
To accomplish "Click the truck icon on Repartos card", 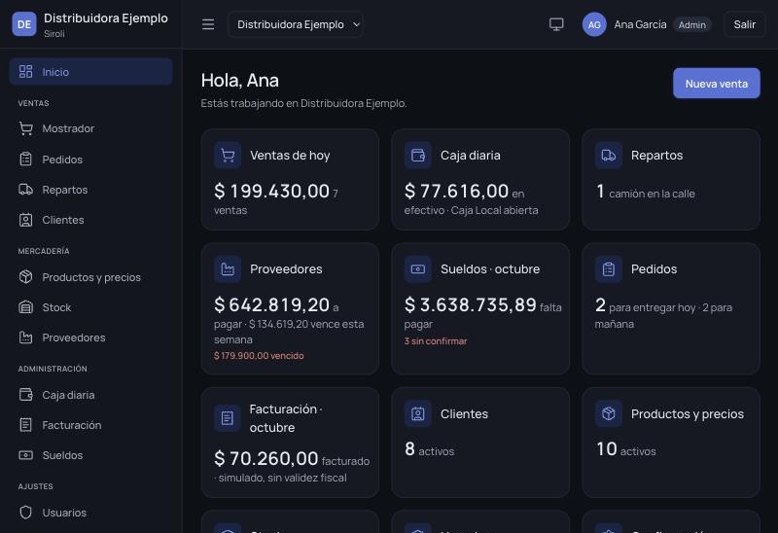I will point(609,156).
